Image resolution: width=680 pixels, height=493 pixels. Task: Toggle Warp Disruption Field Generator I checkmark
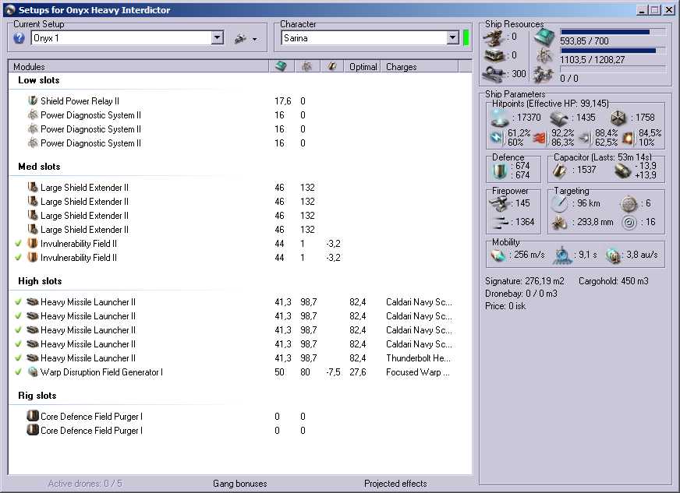point(18,372)
